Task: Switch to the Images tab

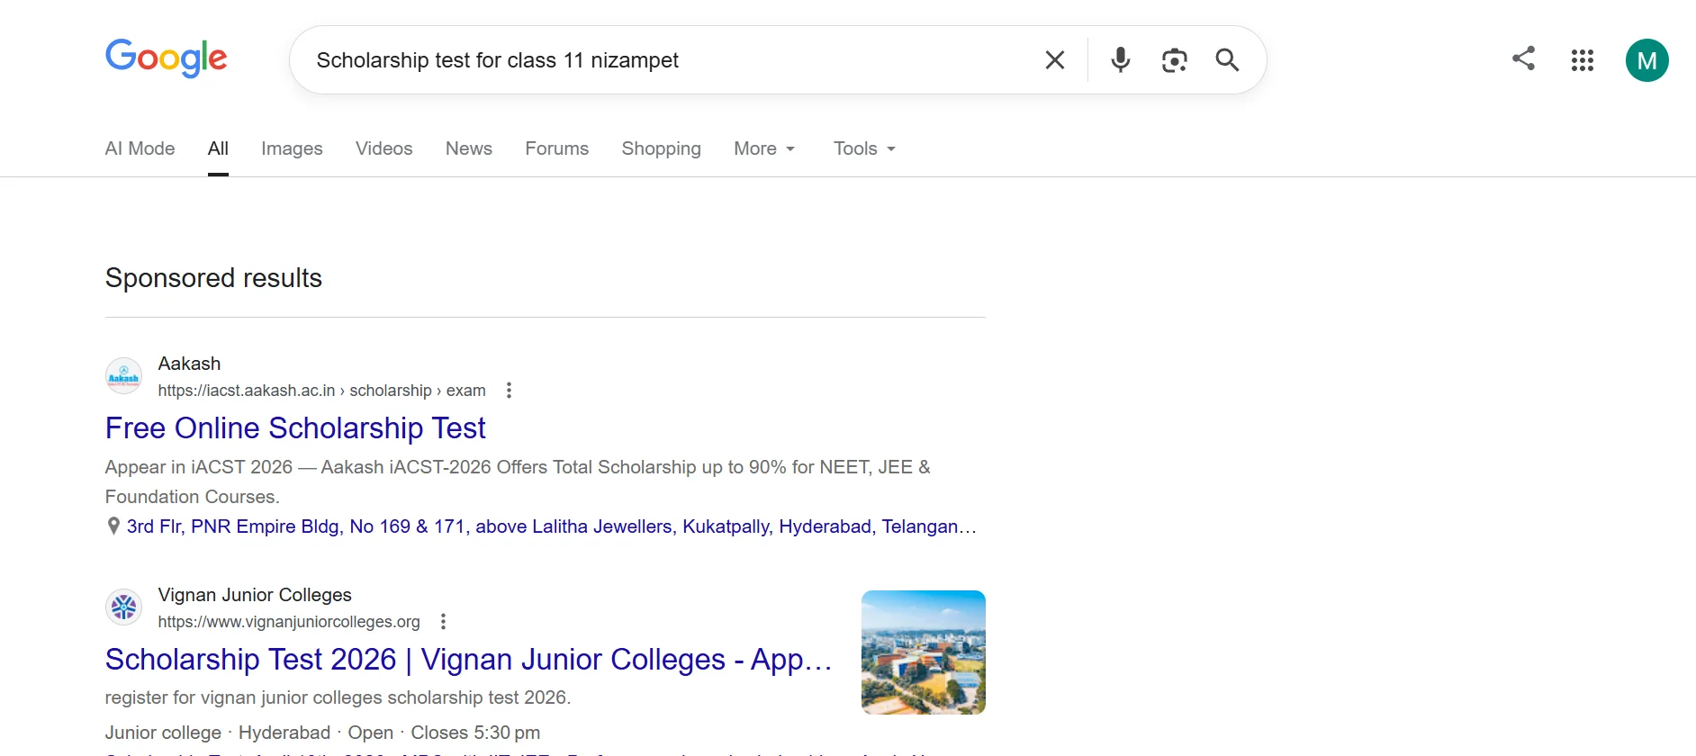Action: click(x=292, y=148)
